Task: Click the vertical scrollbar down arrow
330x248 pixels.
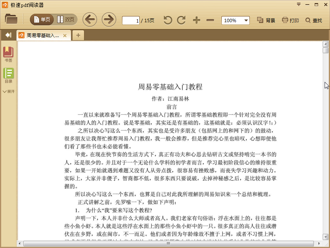Action: coord(325,237)
